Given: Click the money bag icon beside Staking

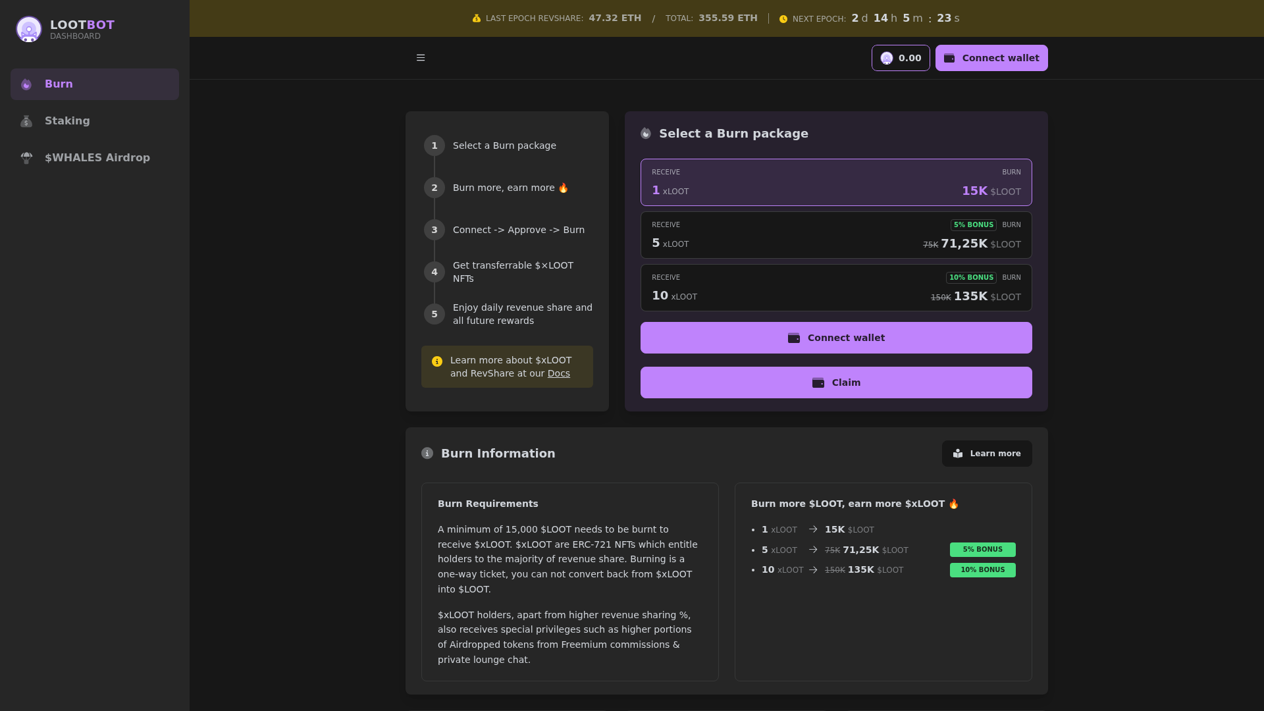Looking at the screenshot, I should 26,121.
